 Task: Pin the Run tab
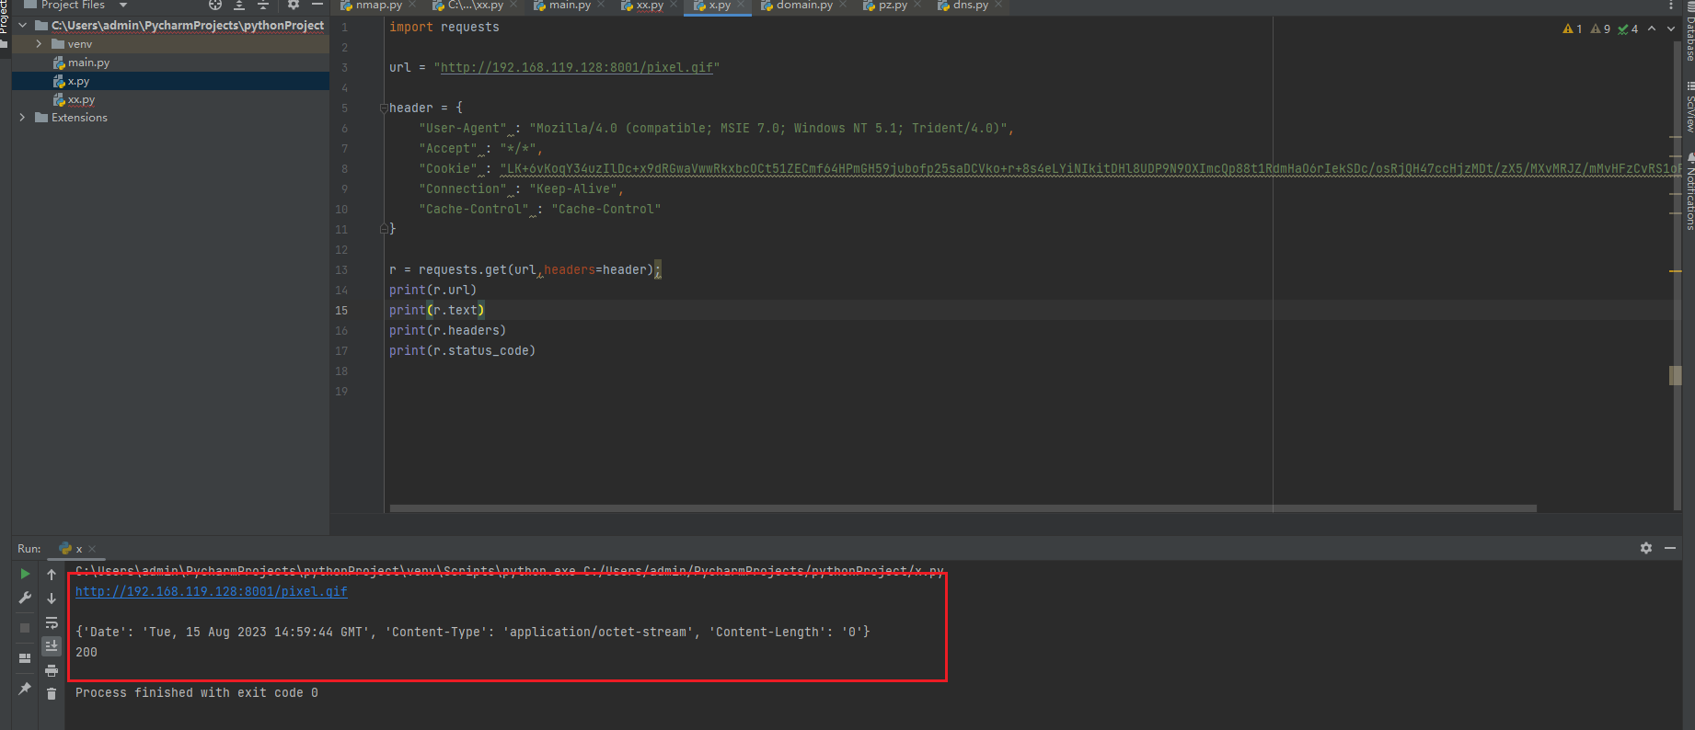coord(25,689)
